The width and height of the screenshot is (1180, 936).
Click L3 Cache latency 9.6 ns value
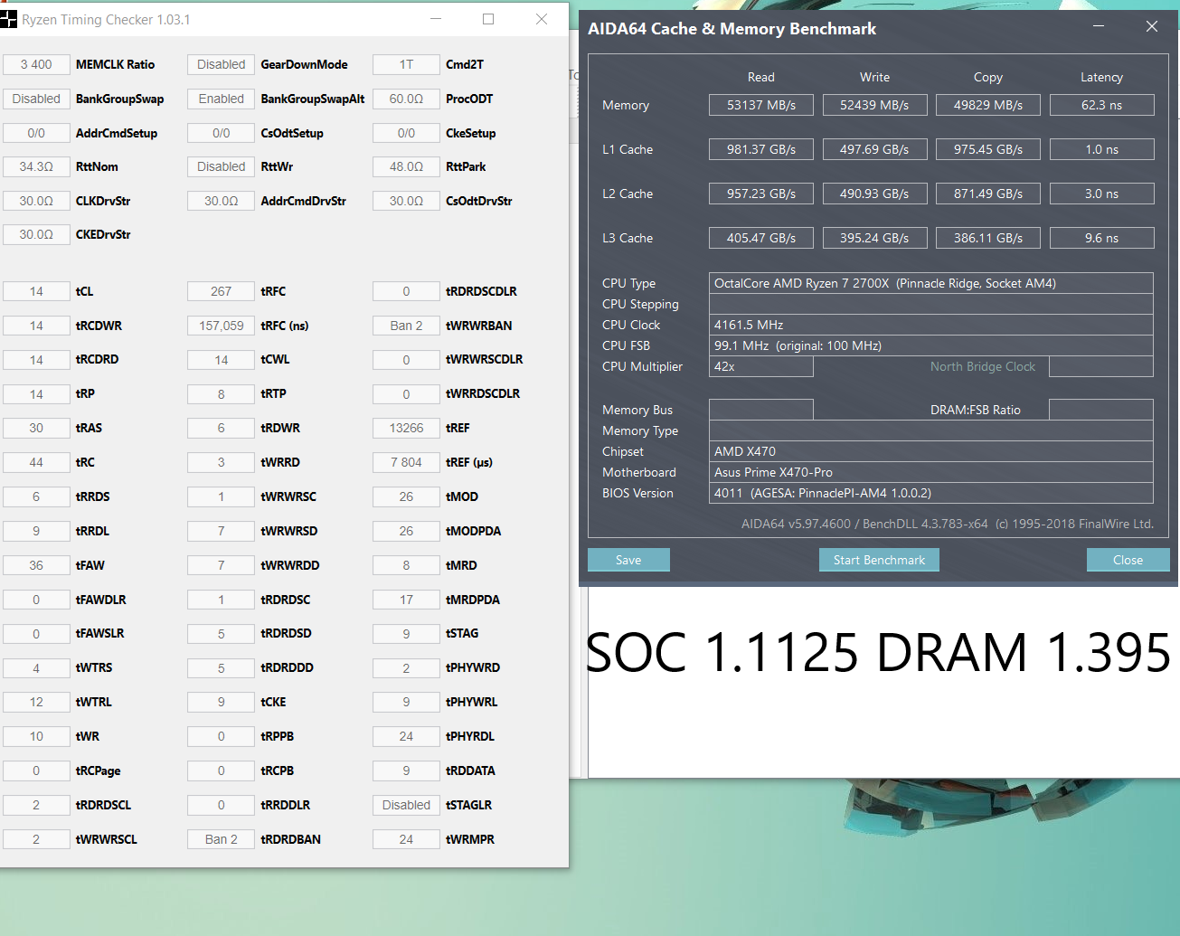click(x=1101, y=238)
